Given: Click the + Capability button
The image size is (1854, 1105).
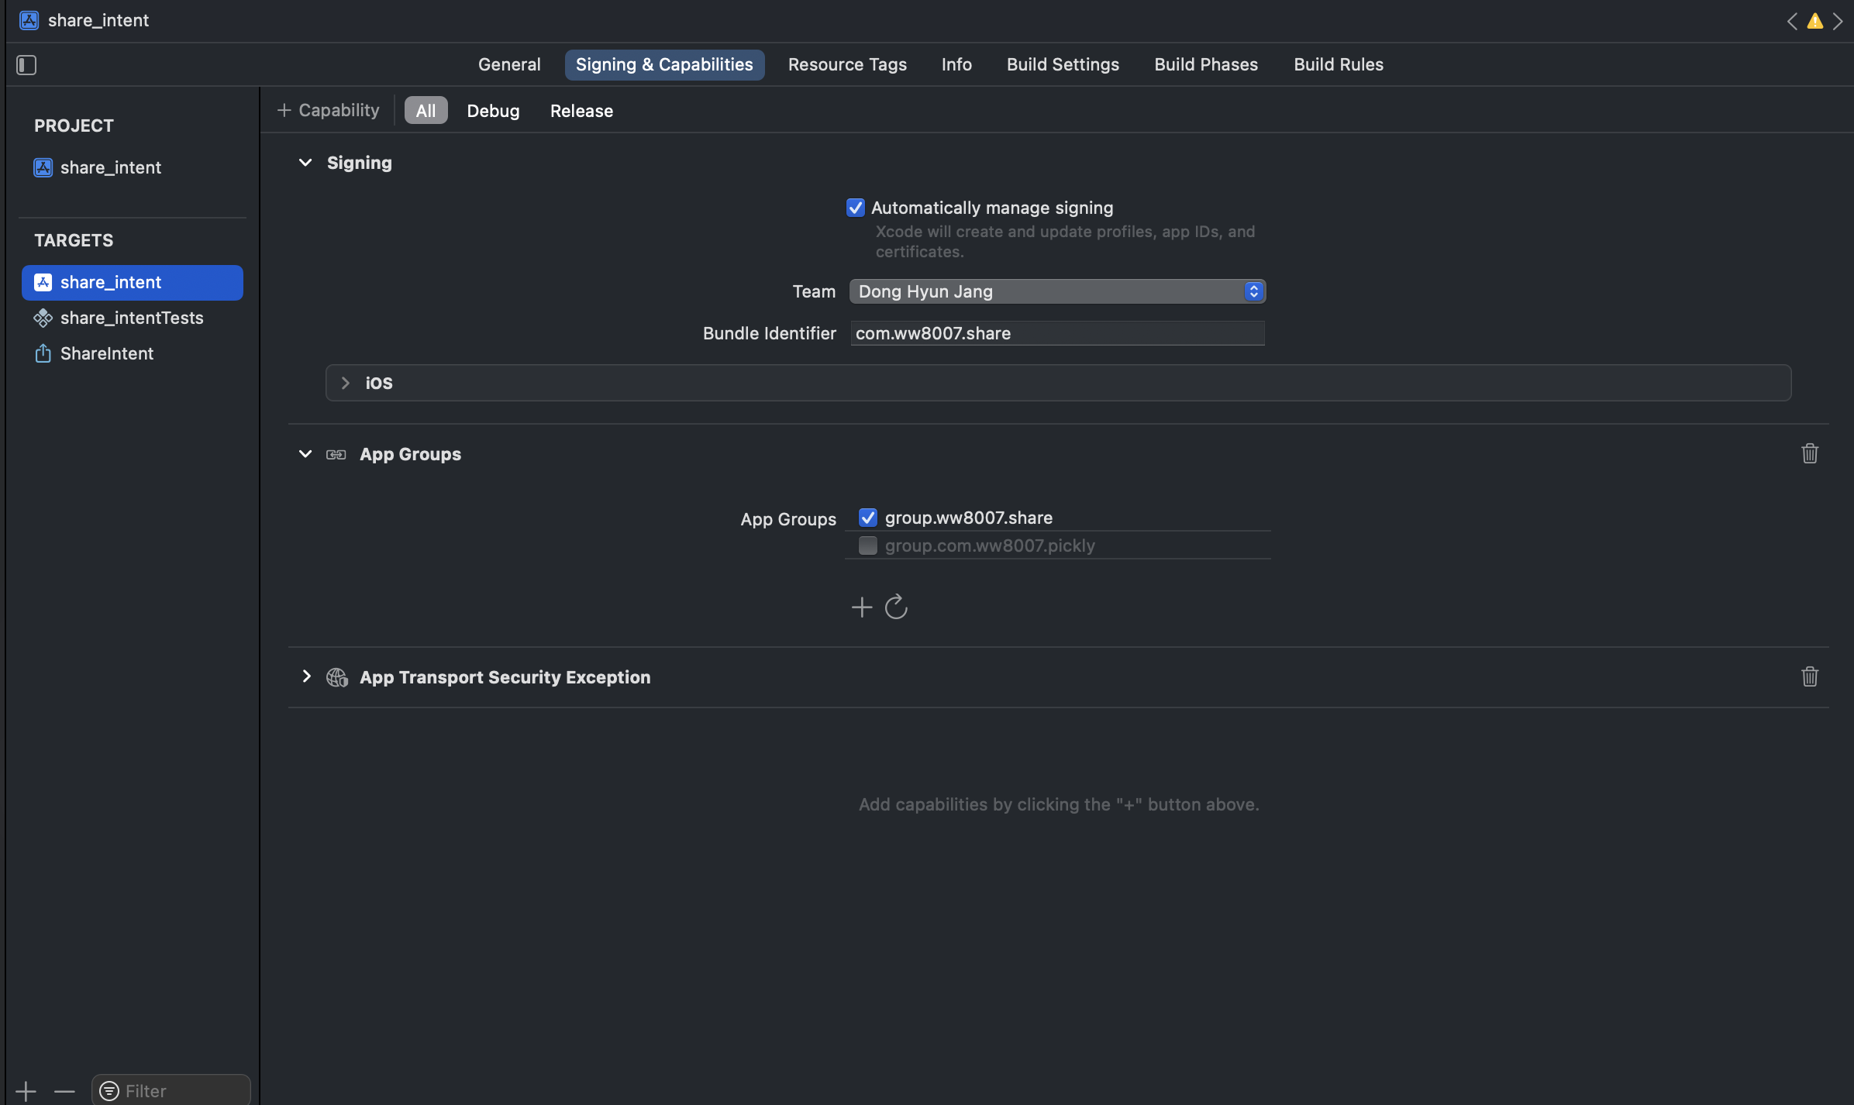Looking at the screenshot, I should [329, 111].
